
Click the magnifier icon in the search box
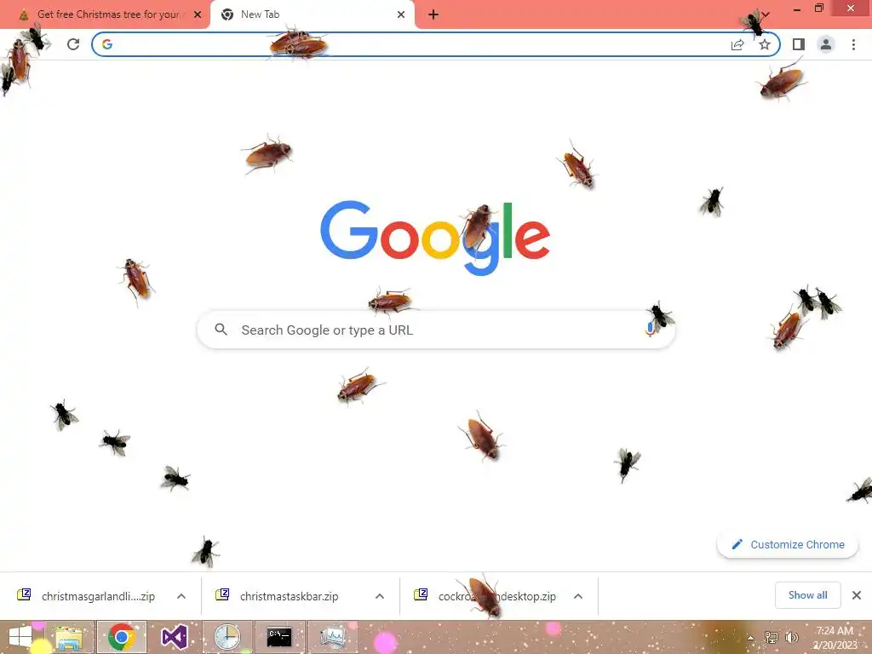(x=221, y=330)
